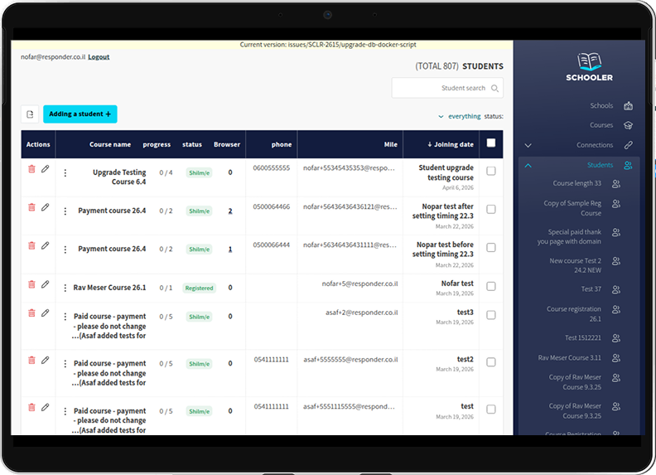Click phone number 0600555555
This screenshot has height=475, width=656.
tap(271, 168)
